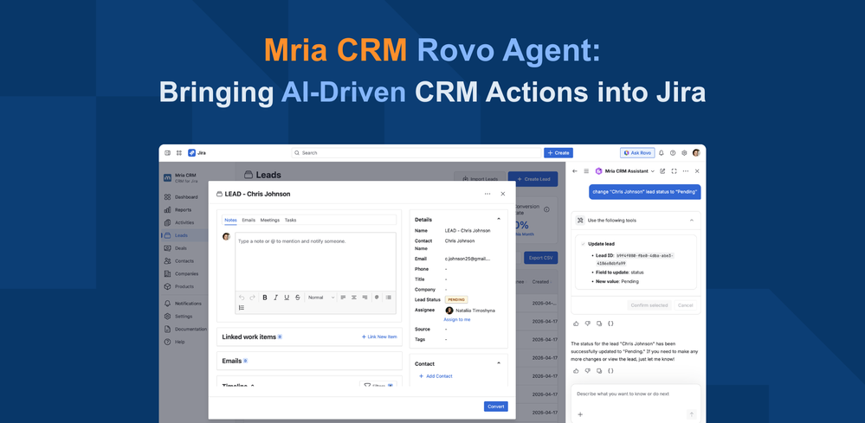Screen dimensions: 865x423
Task: Close the Rovo chat panel
Action: click(697, 171)
